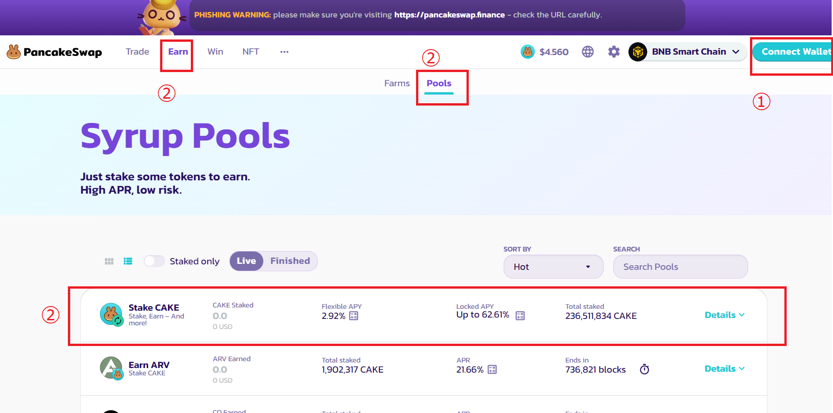
Task: Switch to card grid view
Action: click(x=109, y=261)
